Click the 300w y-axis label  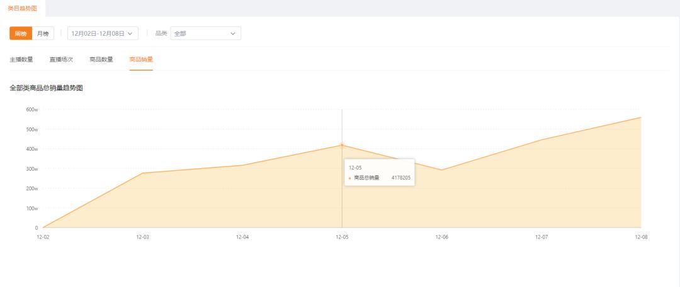pyautogui.click(x=32, y=169)
